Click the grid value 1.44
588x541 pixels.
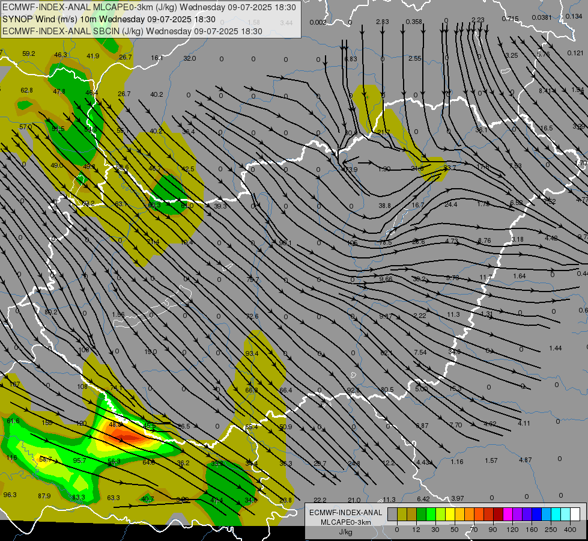(555, 348)
